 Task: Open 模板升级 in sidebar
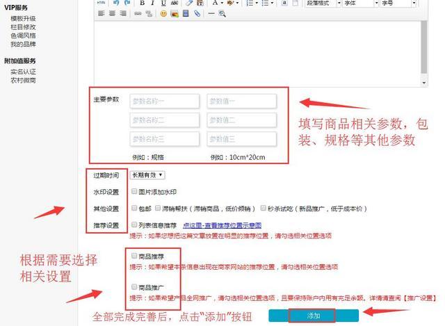[23, 19]
